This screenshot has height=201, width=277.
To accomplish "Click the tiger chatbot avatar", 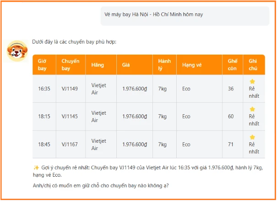I will pyautogui.click(x=17, y=51).
